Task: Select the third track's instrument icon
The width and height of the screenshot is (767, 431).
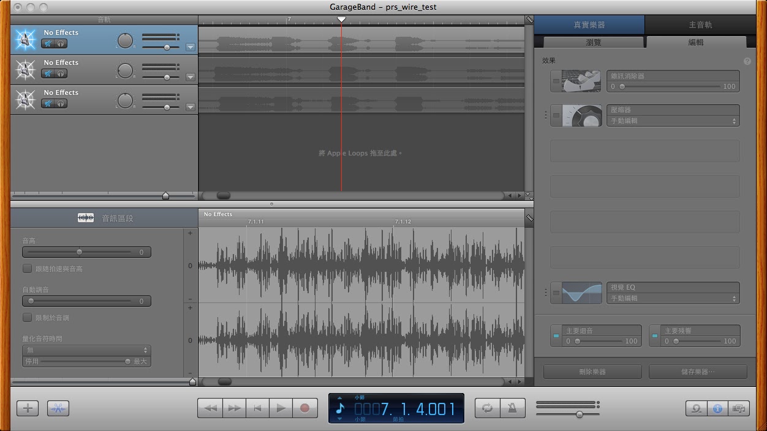Action: (x=25, y=100)
